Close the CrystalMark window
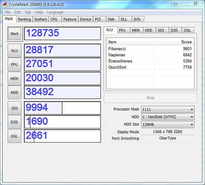205x185 pixels. (195, 3)
